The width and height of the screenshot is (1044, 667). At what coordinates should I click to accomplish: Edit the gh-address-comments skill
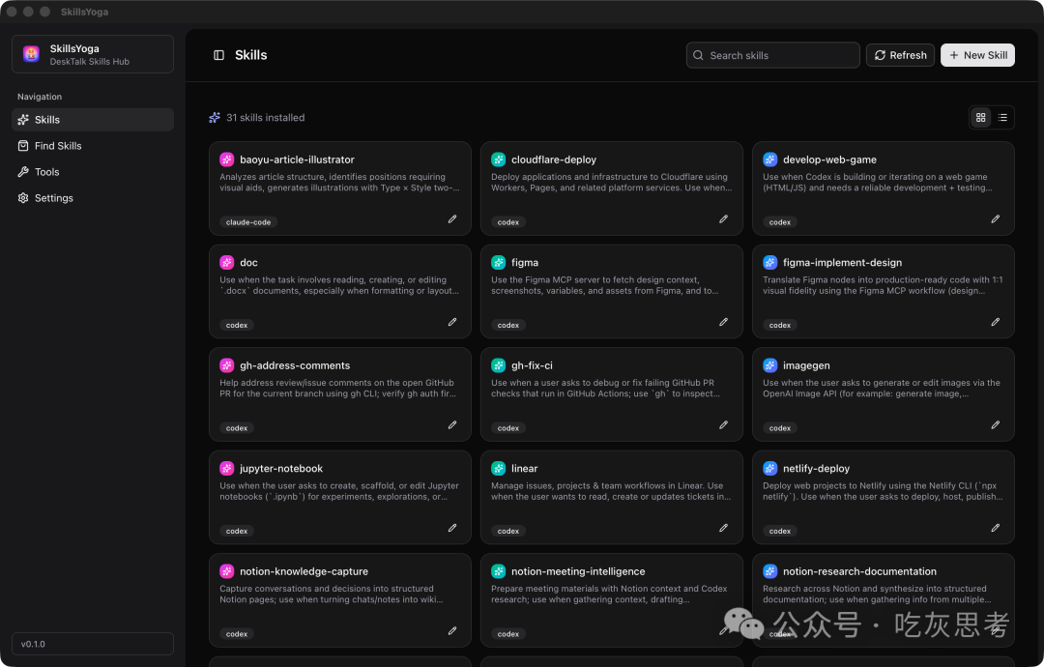click(x=452, y=424)
